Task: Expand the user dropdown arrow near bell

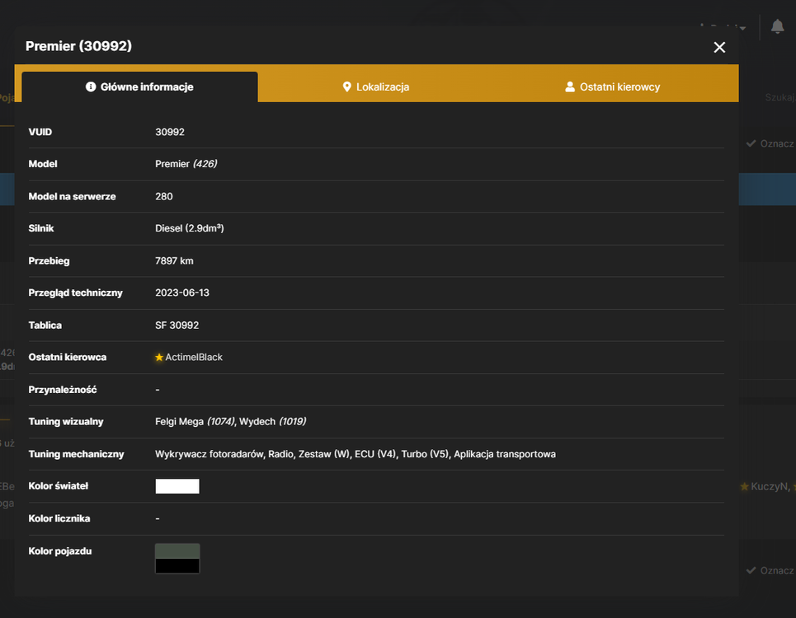Action: (x=742, y=28)
